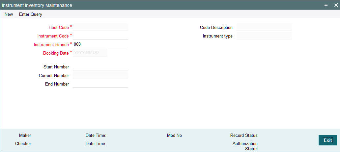Image resolution: width=340 pixels, height=152 pixels.
Task: Click the Instrument Inventory Maintenance title text
Action: (37, 5)
